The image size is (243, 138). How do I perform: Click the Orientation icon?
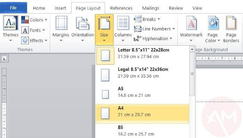click(82, 23)
